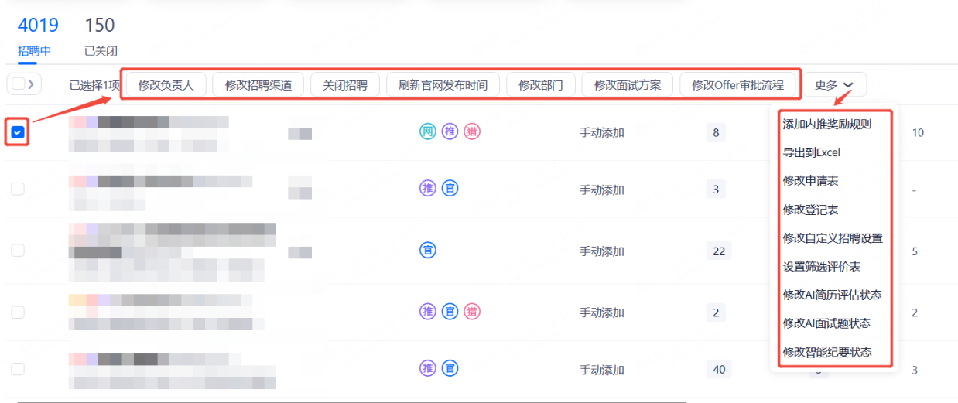Click the lone 官 icon in third row
This screenshot has width=958, height=403.
pyautogui.click(x=427, y=251)
